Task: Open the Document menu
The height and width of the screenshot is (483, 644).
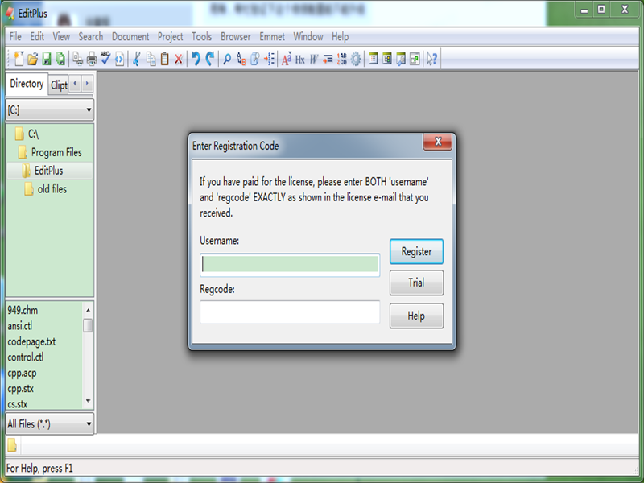Action: [130, 36]
